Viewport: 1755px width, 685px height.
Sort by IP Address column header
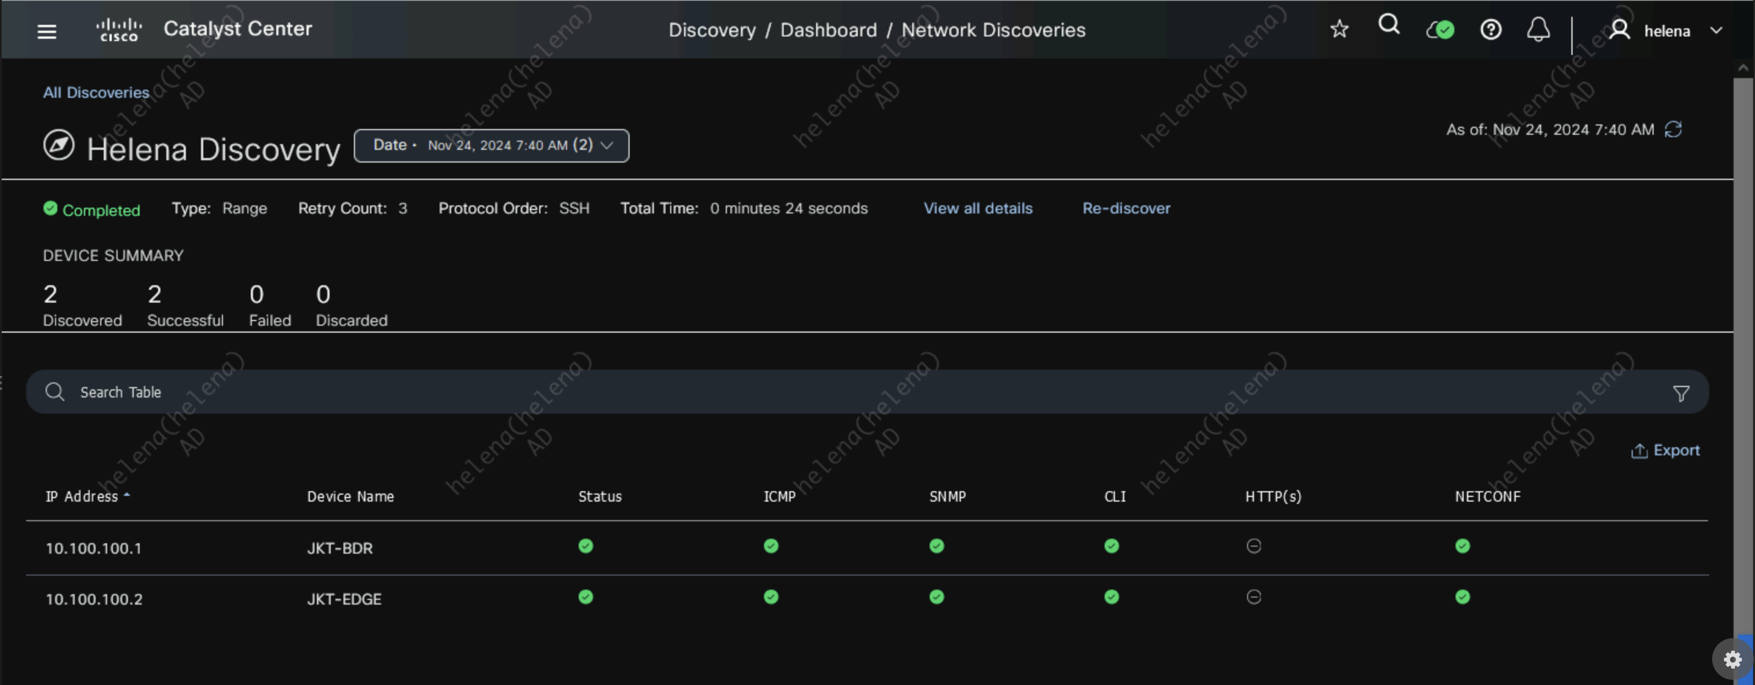point(82,496)
